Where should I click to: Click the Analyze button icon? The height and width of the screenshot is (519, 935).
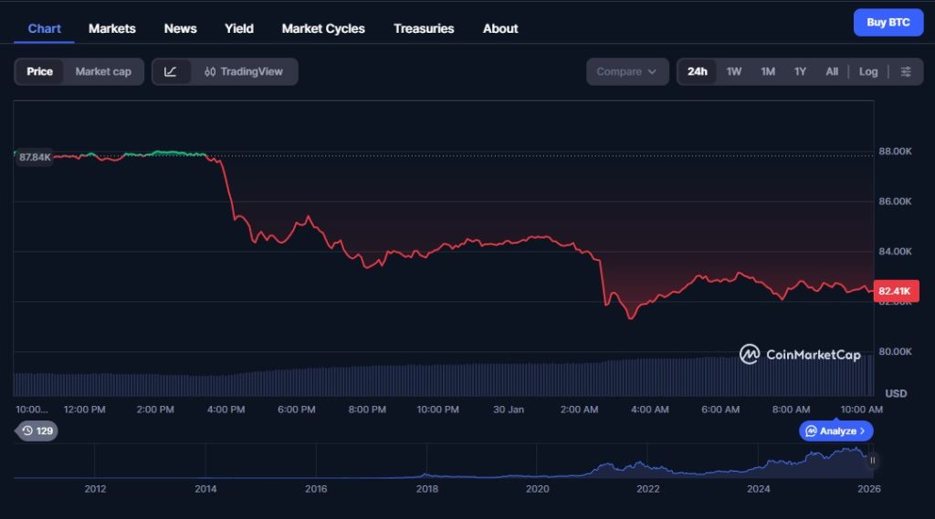[x=837, y=431]
